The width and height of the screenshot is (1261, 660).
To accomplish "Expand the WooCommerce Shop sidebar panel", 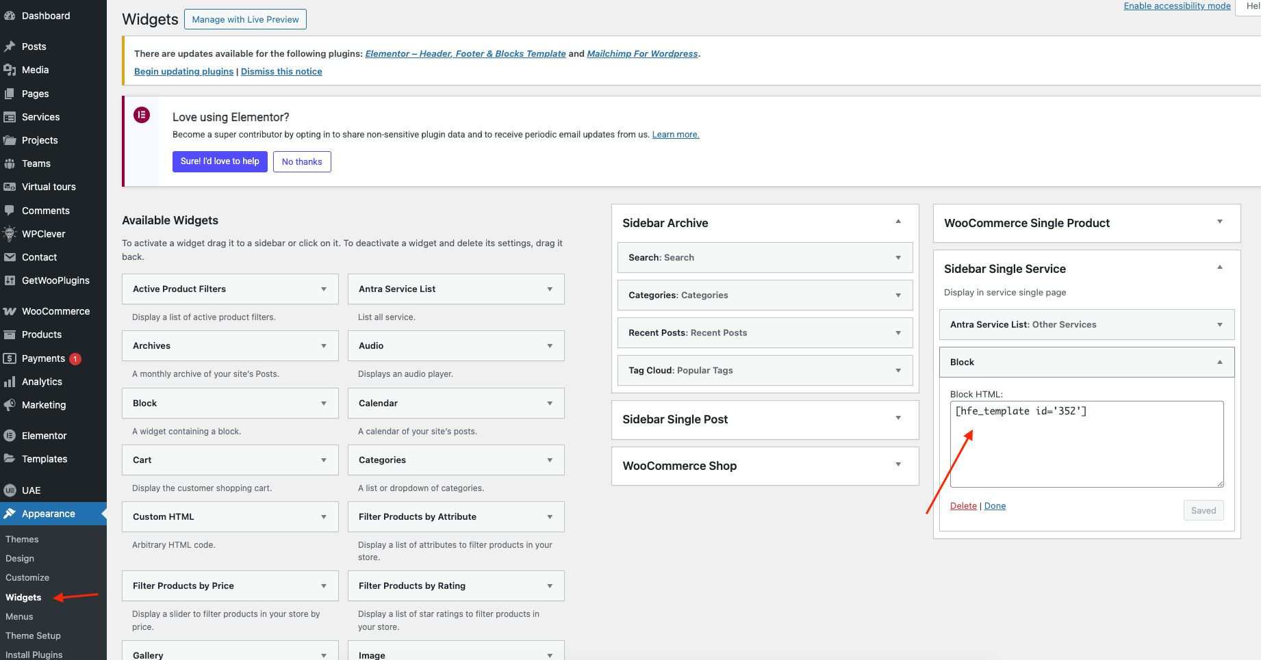I will (898, 465).
